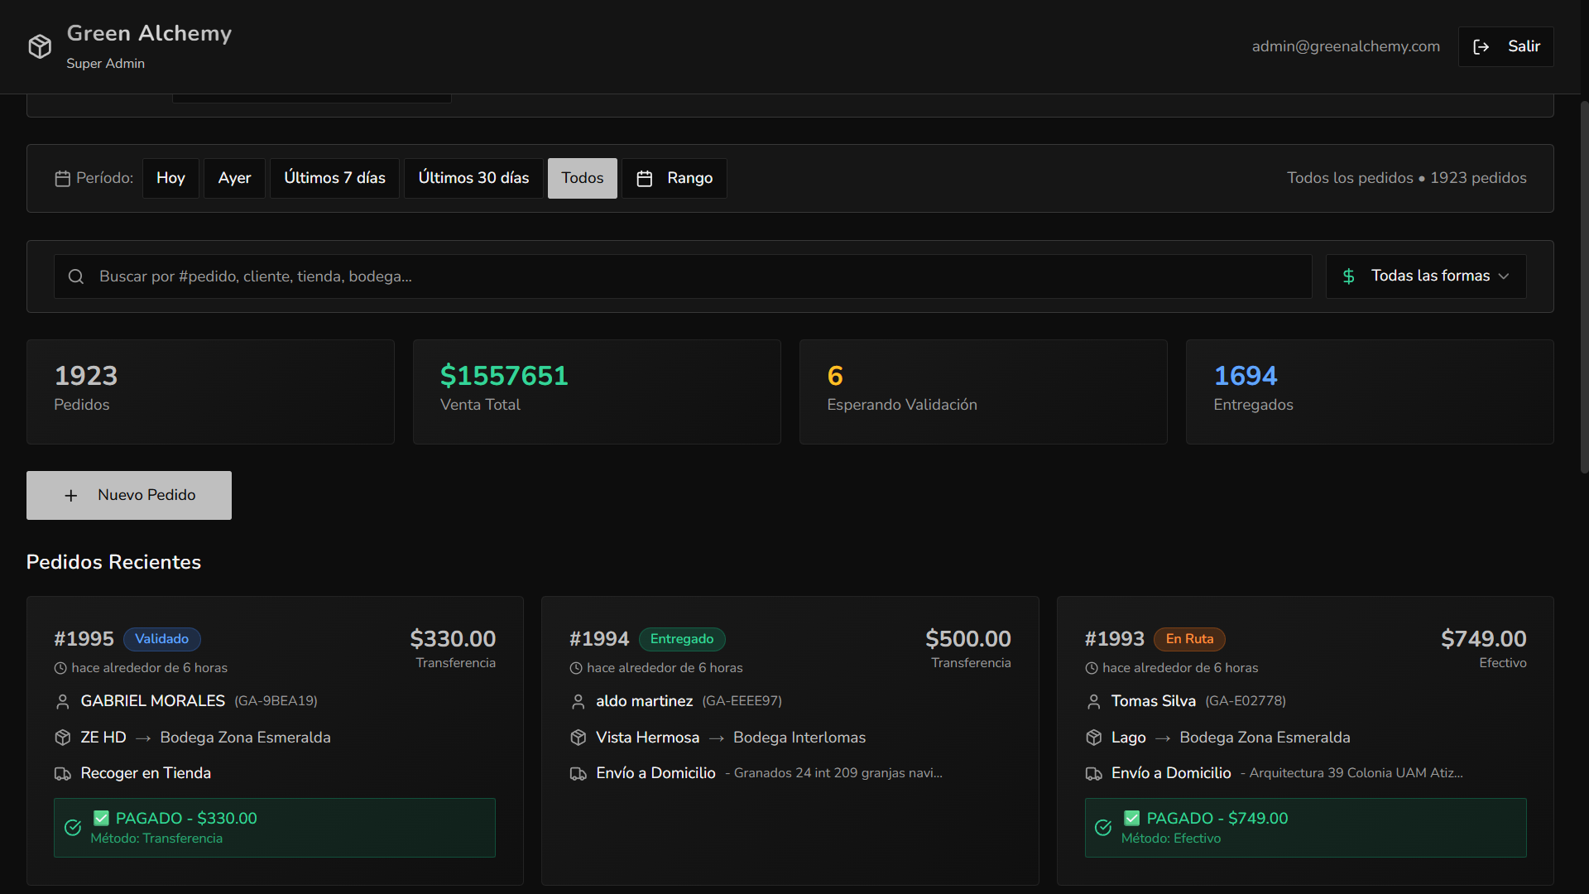This screenshot has width=1589, height=894.
Task: Click the Salir logout button
Action: pos(1505,46)
